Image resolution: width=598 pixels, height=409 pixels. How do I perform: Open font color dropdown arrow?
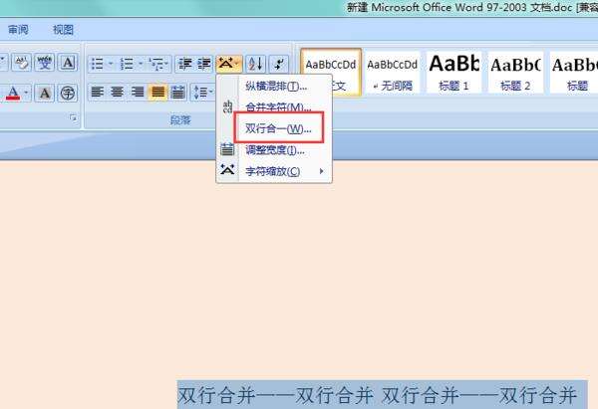coord(26,93)
